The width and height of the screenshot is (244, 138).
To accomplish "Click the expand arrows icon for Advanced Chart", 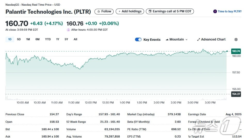I will click(x=199, y=39).
